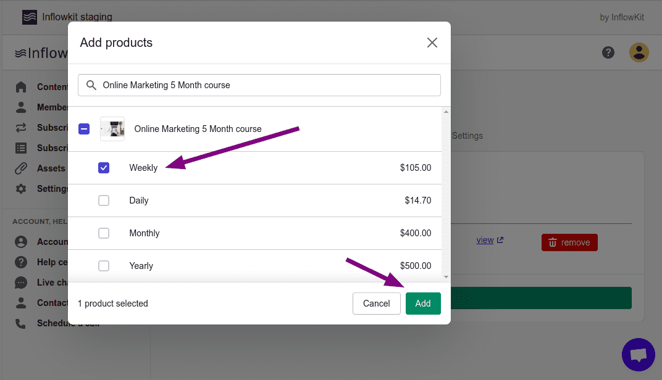Select the Monthly variant checkbox
Viewport: 662px width, 380px height.
(x=104, y=233)
